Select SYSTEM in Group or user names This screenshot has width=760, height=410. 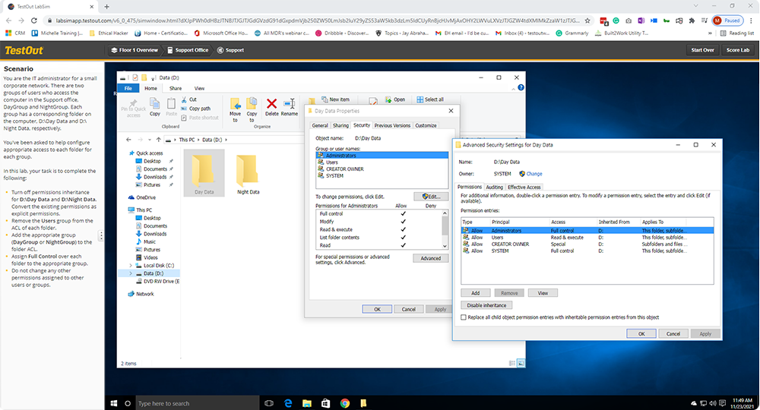(382, 175)
